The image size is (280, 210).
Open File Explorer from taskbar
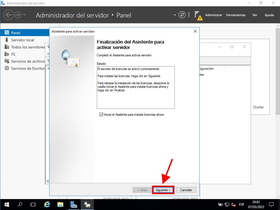tap(60, 204)
